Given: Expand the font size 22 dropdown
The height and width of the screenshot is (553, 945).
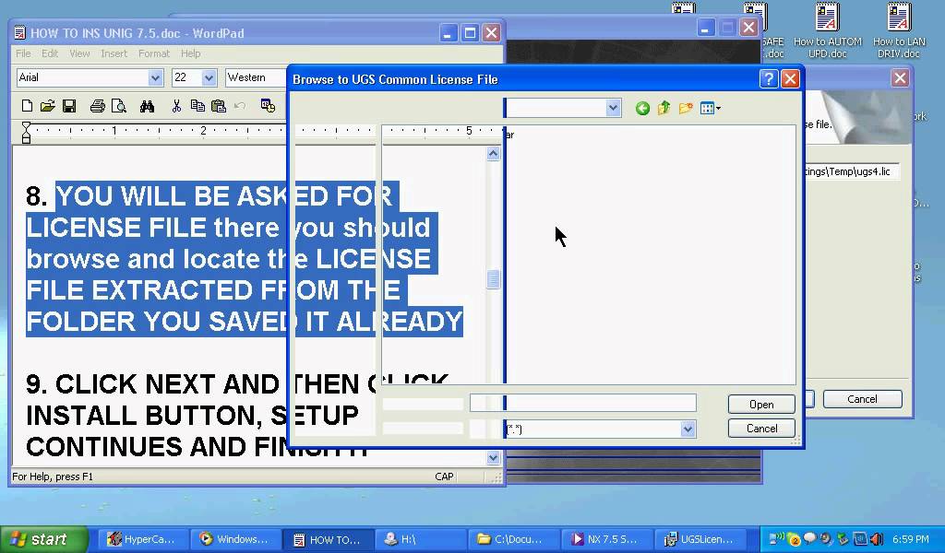Looking at the screenshot, I should click(209, 77).
